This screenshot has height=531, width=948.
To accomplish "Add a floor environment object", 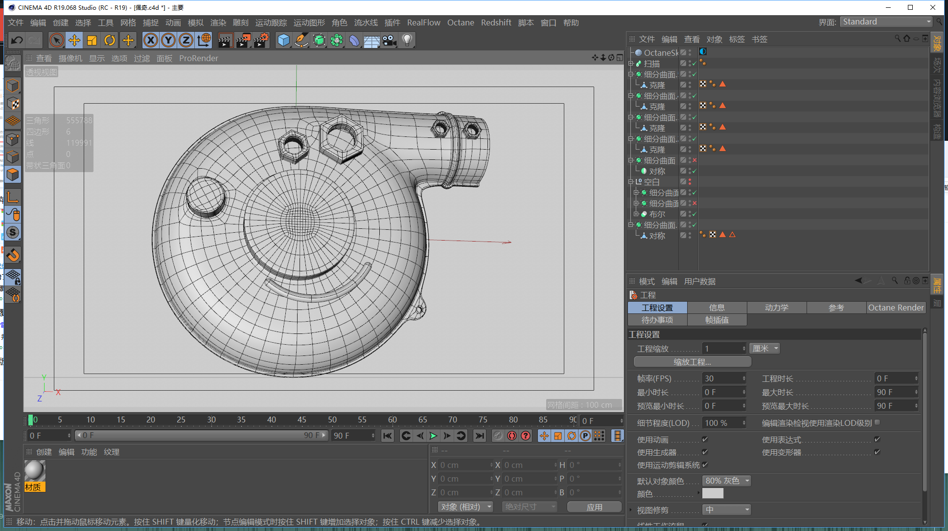I will [x=372, y=40].
